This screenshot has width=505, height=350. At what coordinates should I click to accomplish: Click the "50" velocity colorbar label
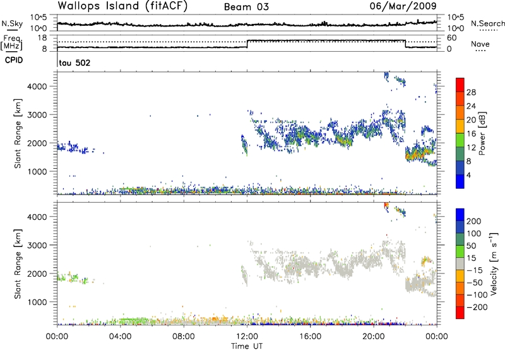[x=471, y=246]
